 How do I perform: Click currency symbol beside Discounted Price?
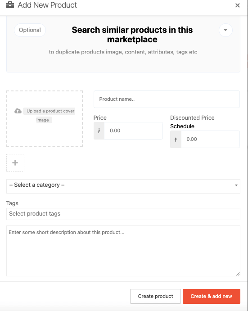click(176, 139)
